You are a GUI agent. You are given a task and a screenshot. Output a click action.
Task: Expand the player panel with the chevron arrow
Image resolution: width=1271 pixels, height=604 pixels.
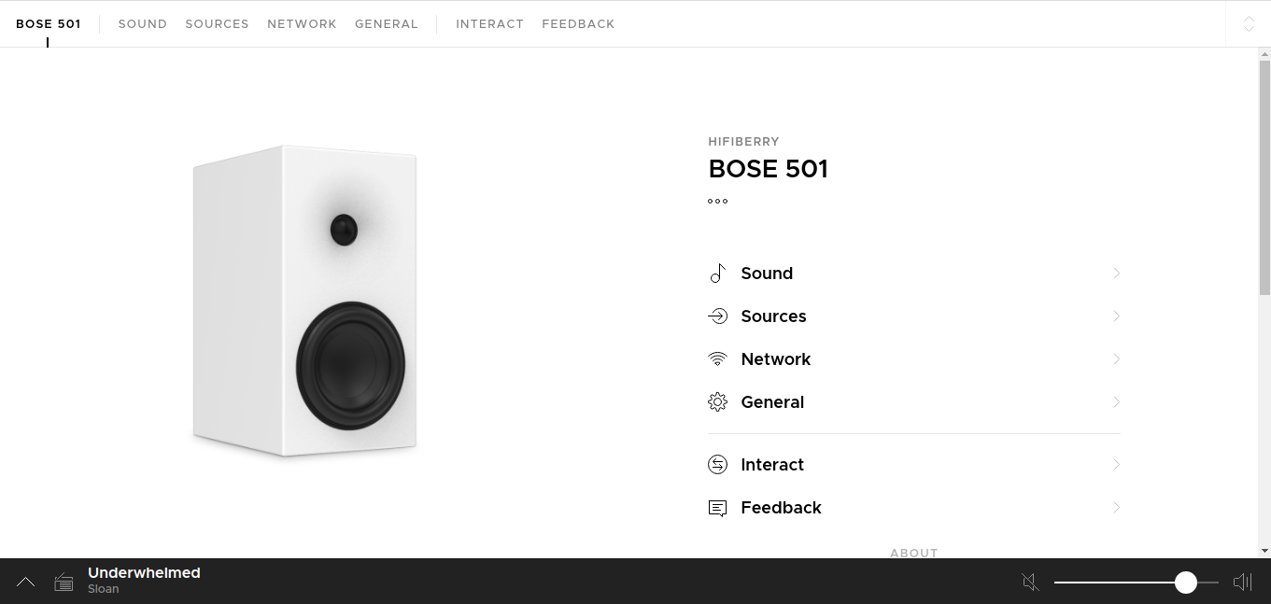(x=25, y=582)
